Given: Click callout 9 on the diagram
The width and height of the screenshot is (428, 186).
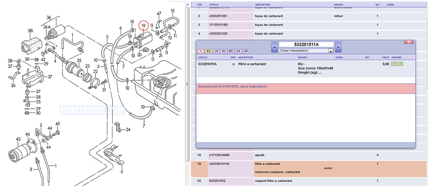Looking at the screenshot, I should 122,172.
